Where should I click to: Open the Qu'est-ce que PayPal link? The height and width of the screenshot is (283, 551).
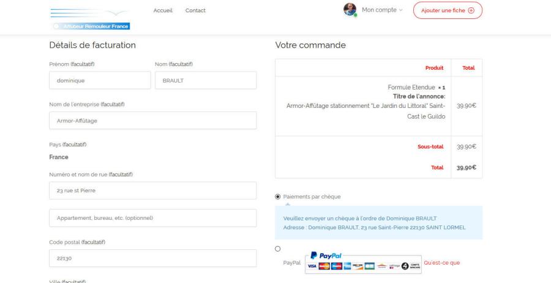[x=441, y=263]
